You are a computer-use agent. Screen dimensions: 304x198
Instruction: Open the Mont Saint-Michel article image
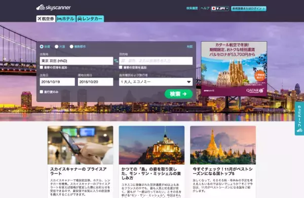(151, 145)
